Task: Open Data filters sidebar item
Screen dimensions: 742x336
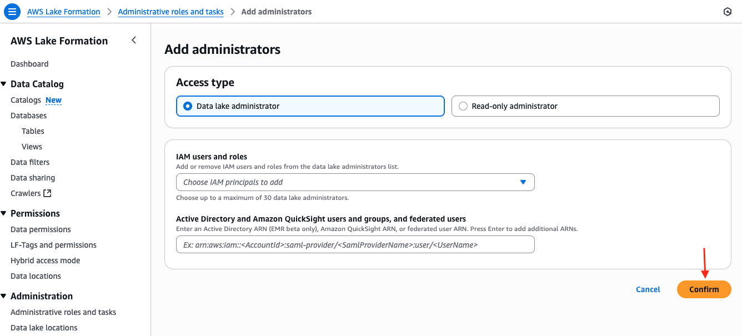Action: pyautogui.click(x=30, y=162)
